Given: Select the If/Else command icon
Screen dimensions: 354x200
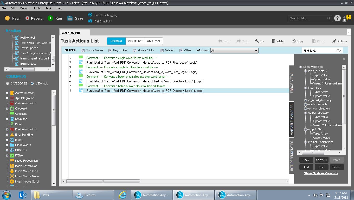Looking at the screenshot, I should [12, 155].
